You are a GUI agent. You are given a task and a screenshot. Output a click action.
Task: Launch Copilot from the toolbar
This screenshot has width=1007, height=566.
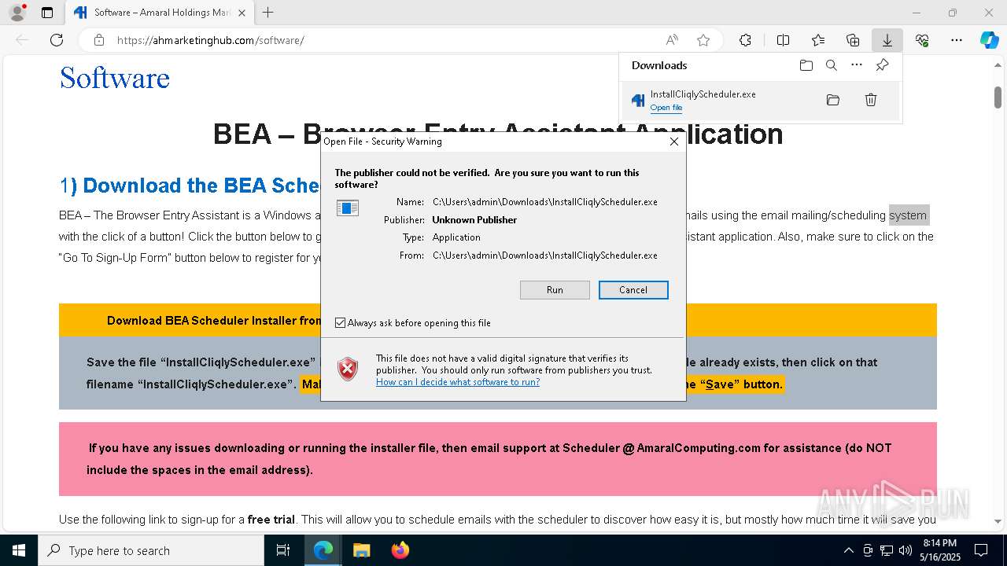point(989,40)
